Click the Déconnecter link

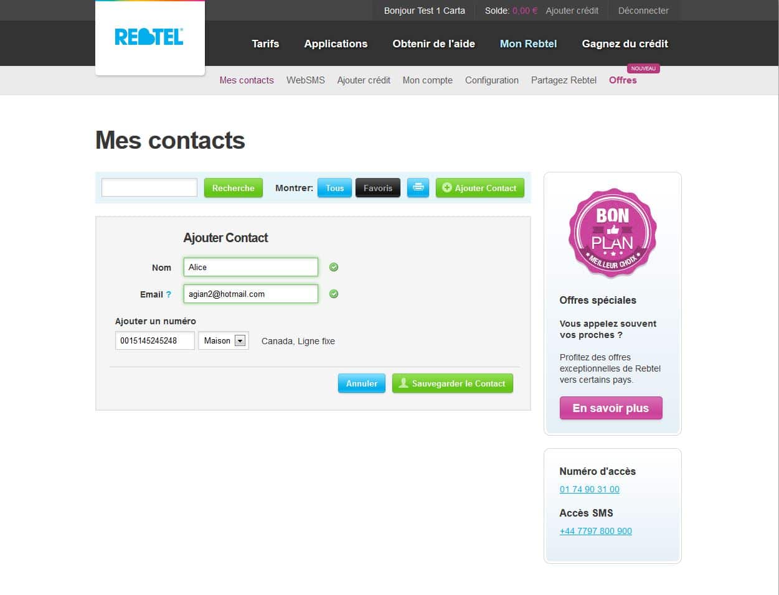point(643,11)
